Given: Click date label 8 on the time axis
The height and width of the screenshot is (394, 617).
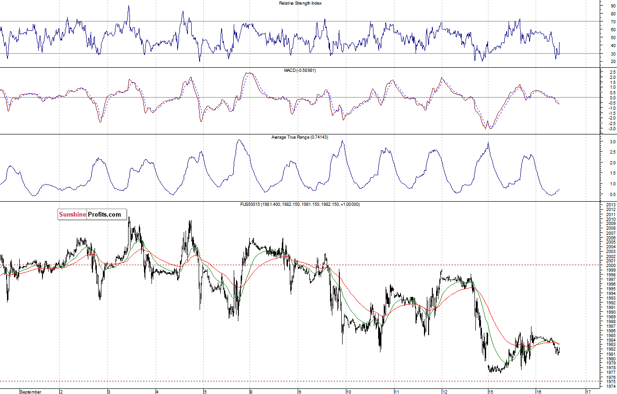Looking at the screenshot, I should pos(251,392).
